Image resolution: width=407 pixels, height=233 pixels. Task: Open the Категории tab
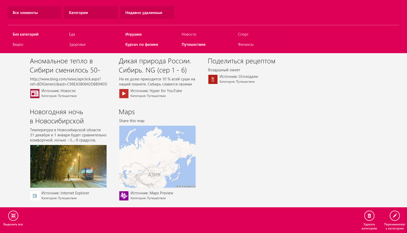pyautogui.click(x=91, y=12)
